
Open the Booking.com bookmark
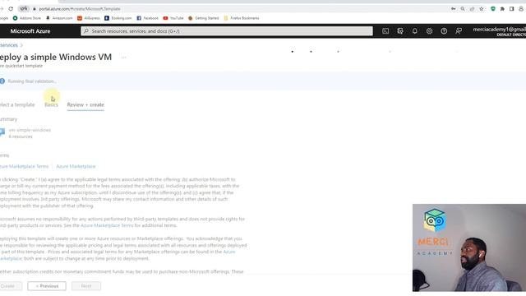118,18
